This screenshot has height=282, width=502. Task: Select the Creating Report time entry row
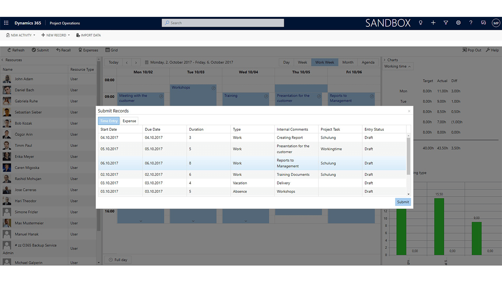tap(252, 137)
